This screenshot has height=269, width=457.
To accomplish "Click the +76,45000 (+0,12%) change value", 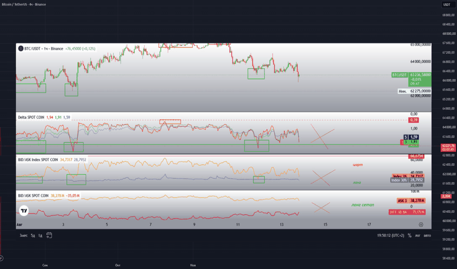I will pos(80,48).
